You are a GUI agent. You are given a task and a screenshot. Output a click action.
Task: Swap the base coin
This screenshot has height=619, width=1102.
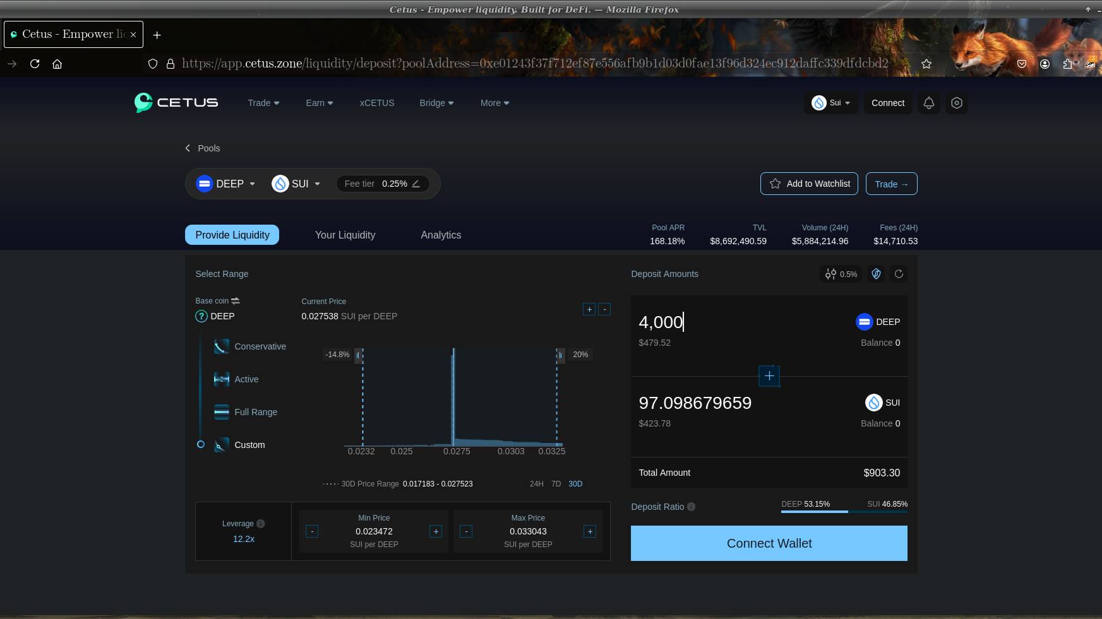236,301
